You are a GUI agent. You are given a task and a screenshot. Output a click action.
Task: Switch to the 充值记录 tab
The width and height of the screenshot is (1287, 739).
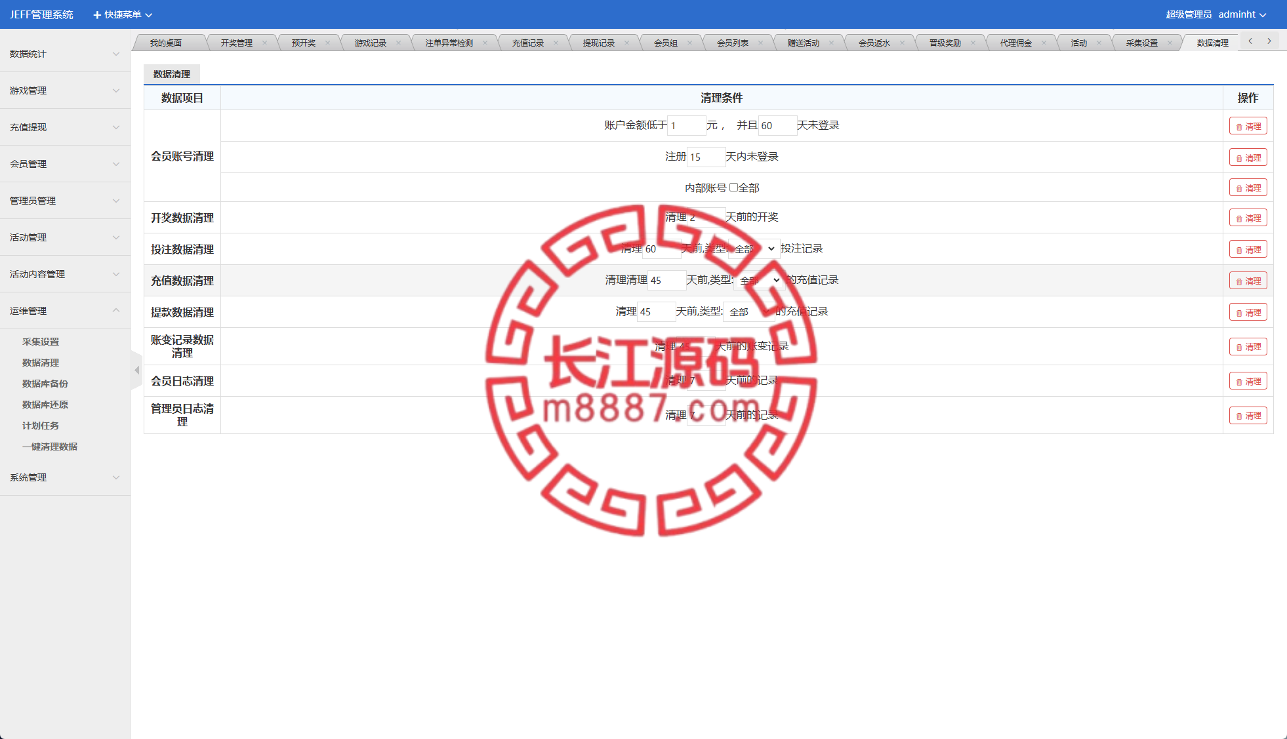click(528, 43)
